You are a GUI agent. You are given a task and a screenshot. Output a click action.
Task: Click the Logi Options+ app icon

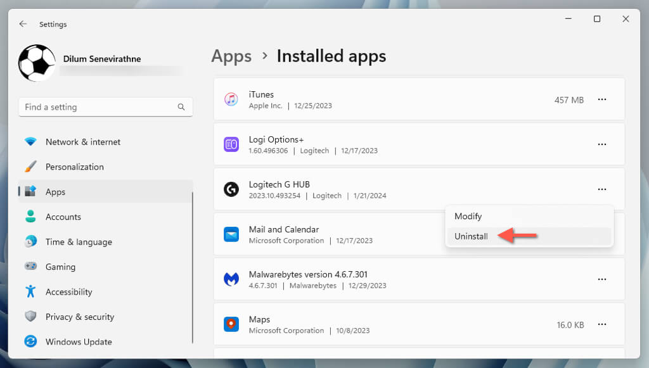tap(231, 145)
